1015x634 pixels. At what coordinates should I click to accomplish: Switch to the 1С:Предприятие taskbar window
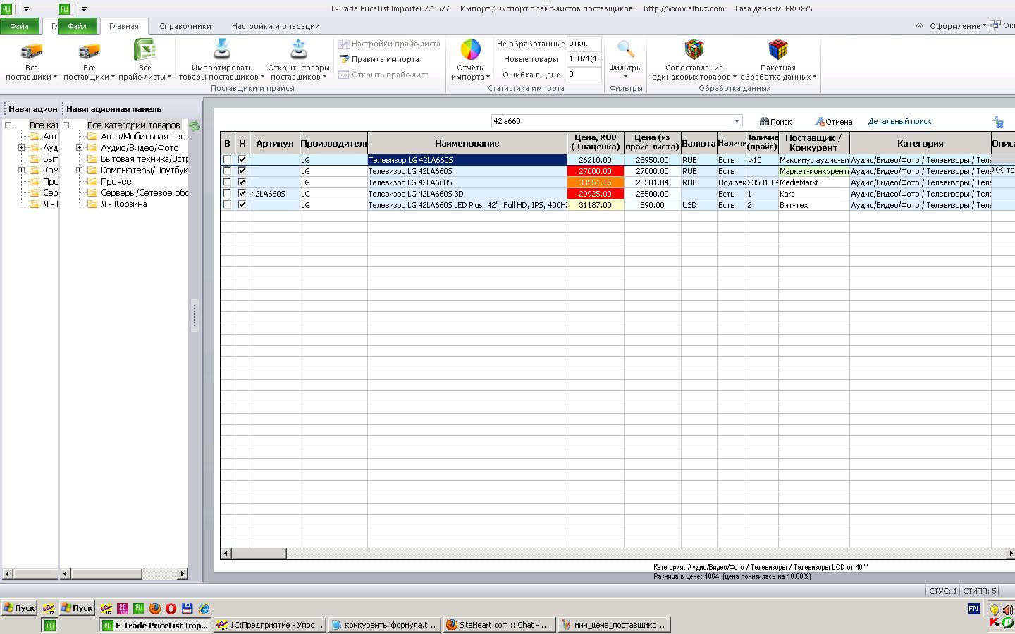[269, 625]
